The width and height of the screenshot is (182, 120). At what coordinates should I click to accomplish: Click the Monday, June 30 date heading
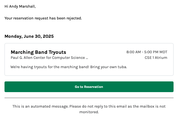23,36
